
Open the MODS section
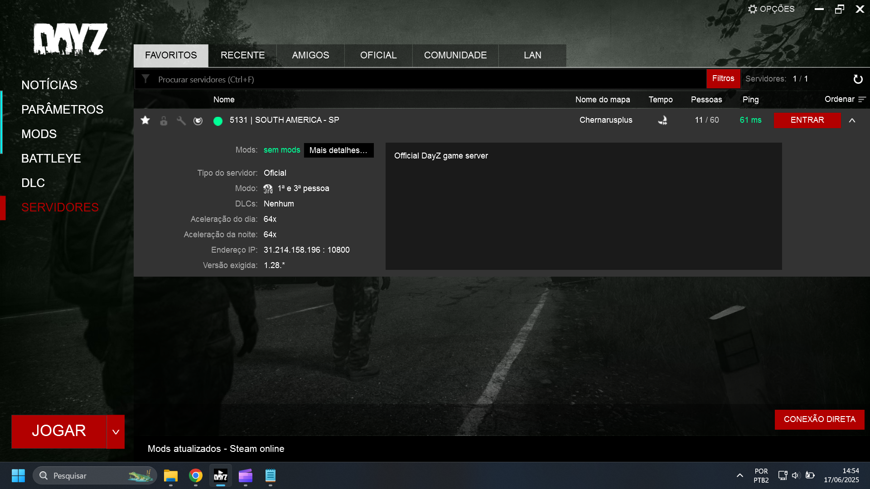point(39,134)
